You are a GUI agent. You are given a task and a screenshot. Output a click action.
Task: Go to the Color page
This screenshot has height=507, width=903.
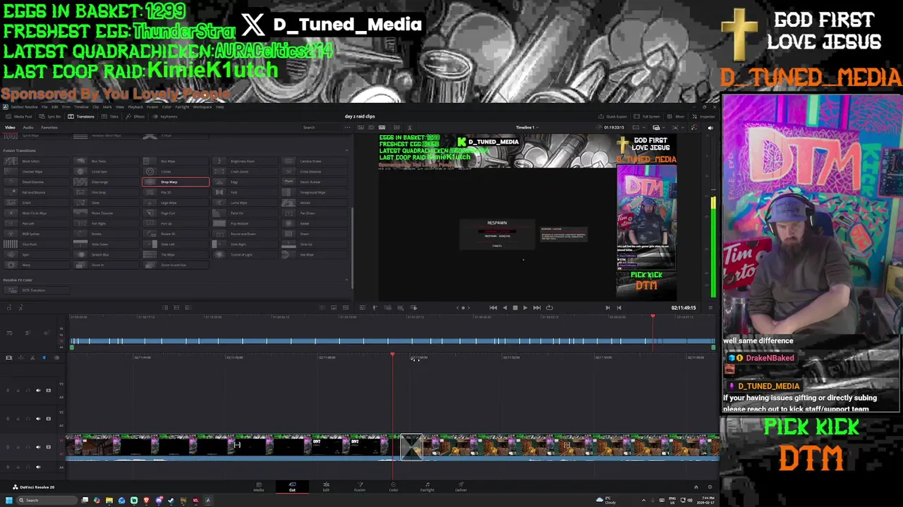tap(394, 487)
